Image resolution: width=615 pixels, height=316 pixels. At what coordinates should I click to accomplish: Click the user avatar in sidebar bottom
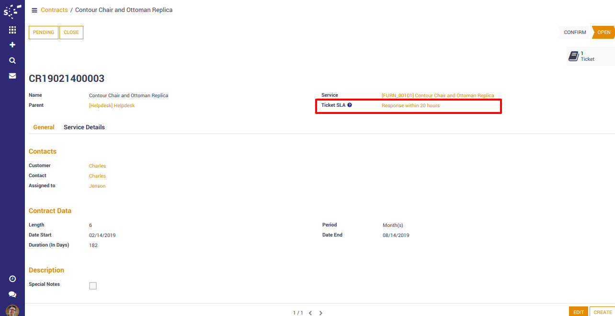(12, 310)
